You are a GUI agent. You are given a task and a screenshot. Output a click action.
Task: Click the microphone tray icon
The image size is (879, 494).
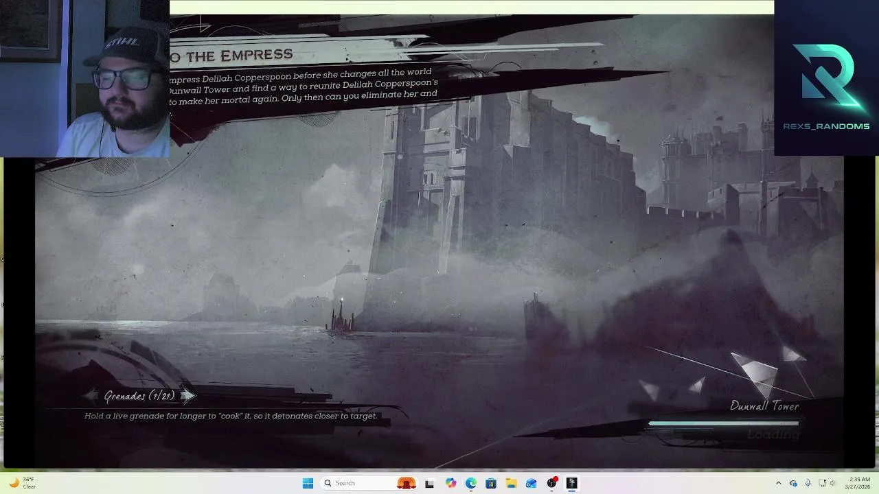coord(808,483)
